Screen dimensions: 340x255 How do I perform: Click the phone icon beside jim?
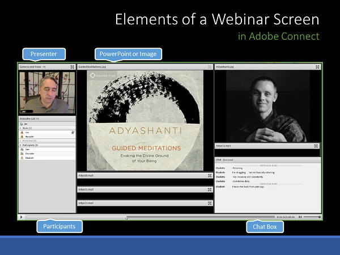pyautogui.click(x=22, y=124)
